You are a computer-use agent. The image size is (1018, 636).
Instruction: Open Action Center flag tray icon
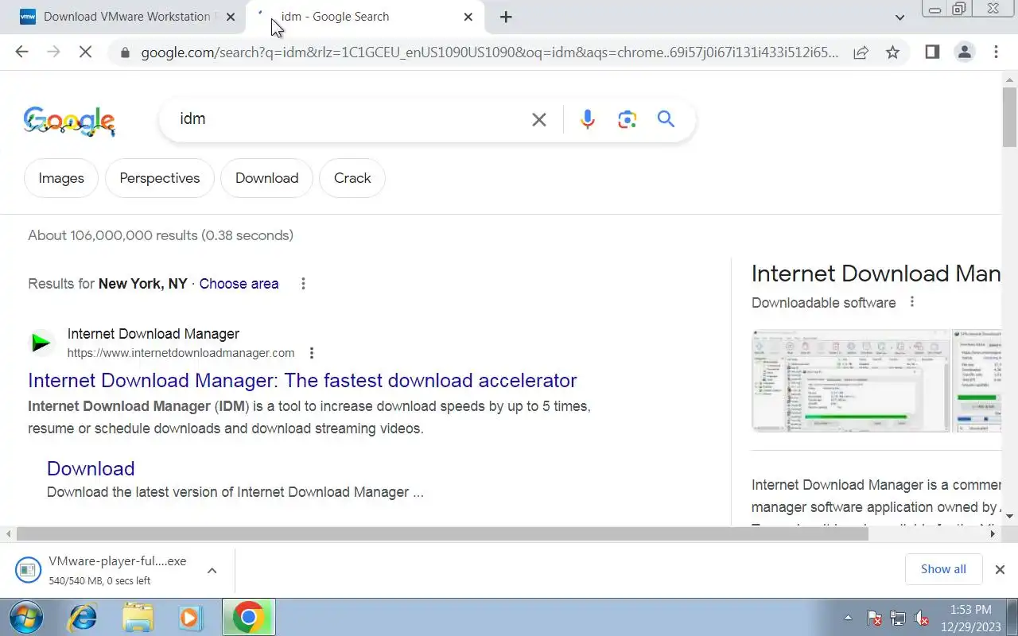[873, 618]
